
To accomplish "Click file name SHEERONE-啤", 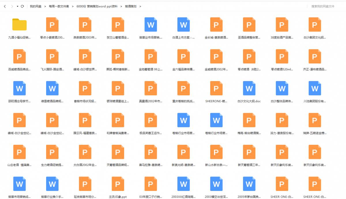I will [x=217, y=102].
